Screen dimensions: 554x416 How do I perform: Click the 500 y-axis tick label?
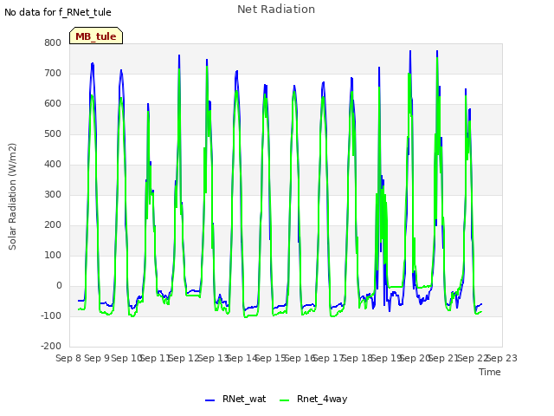(53, 134)
